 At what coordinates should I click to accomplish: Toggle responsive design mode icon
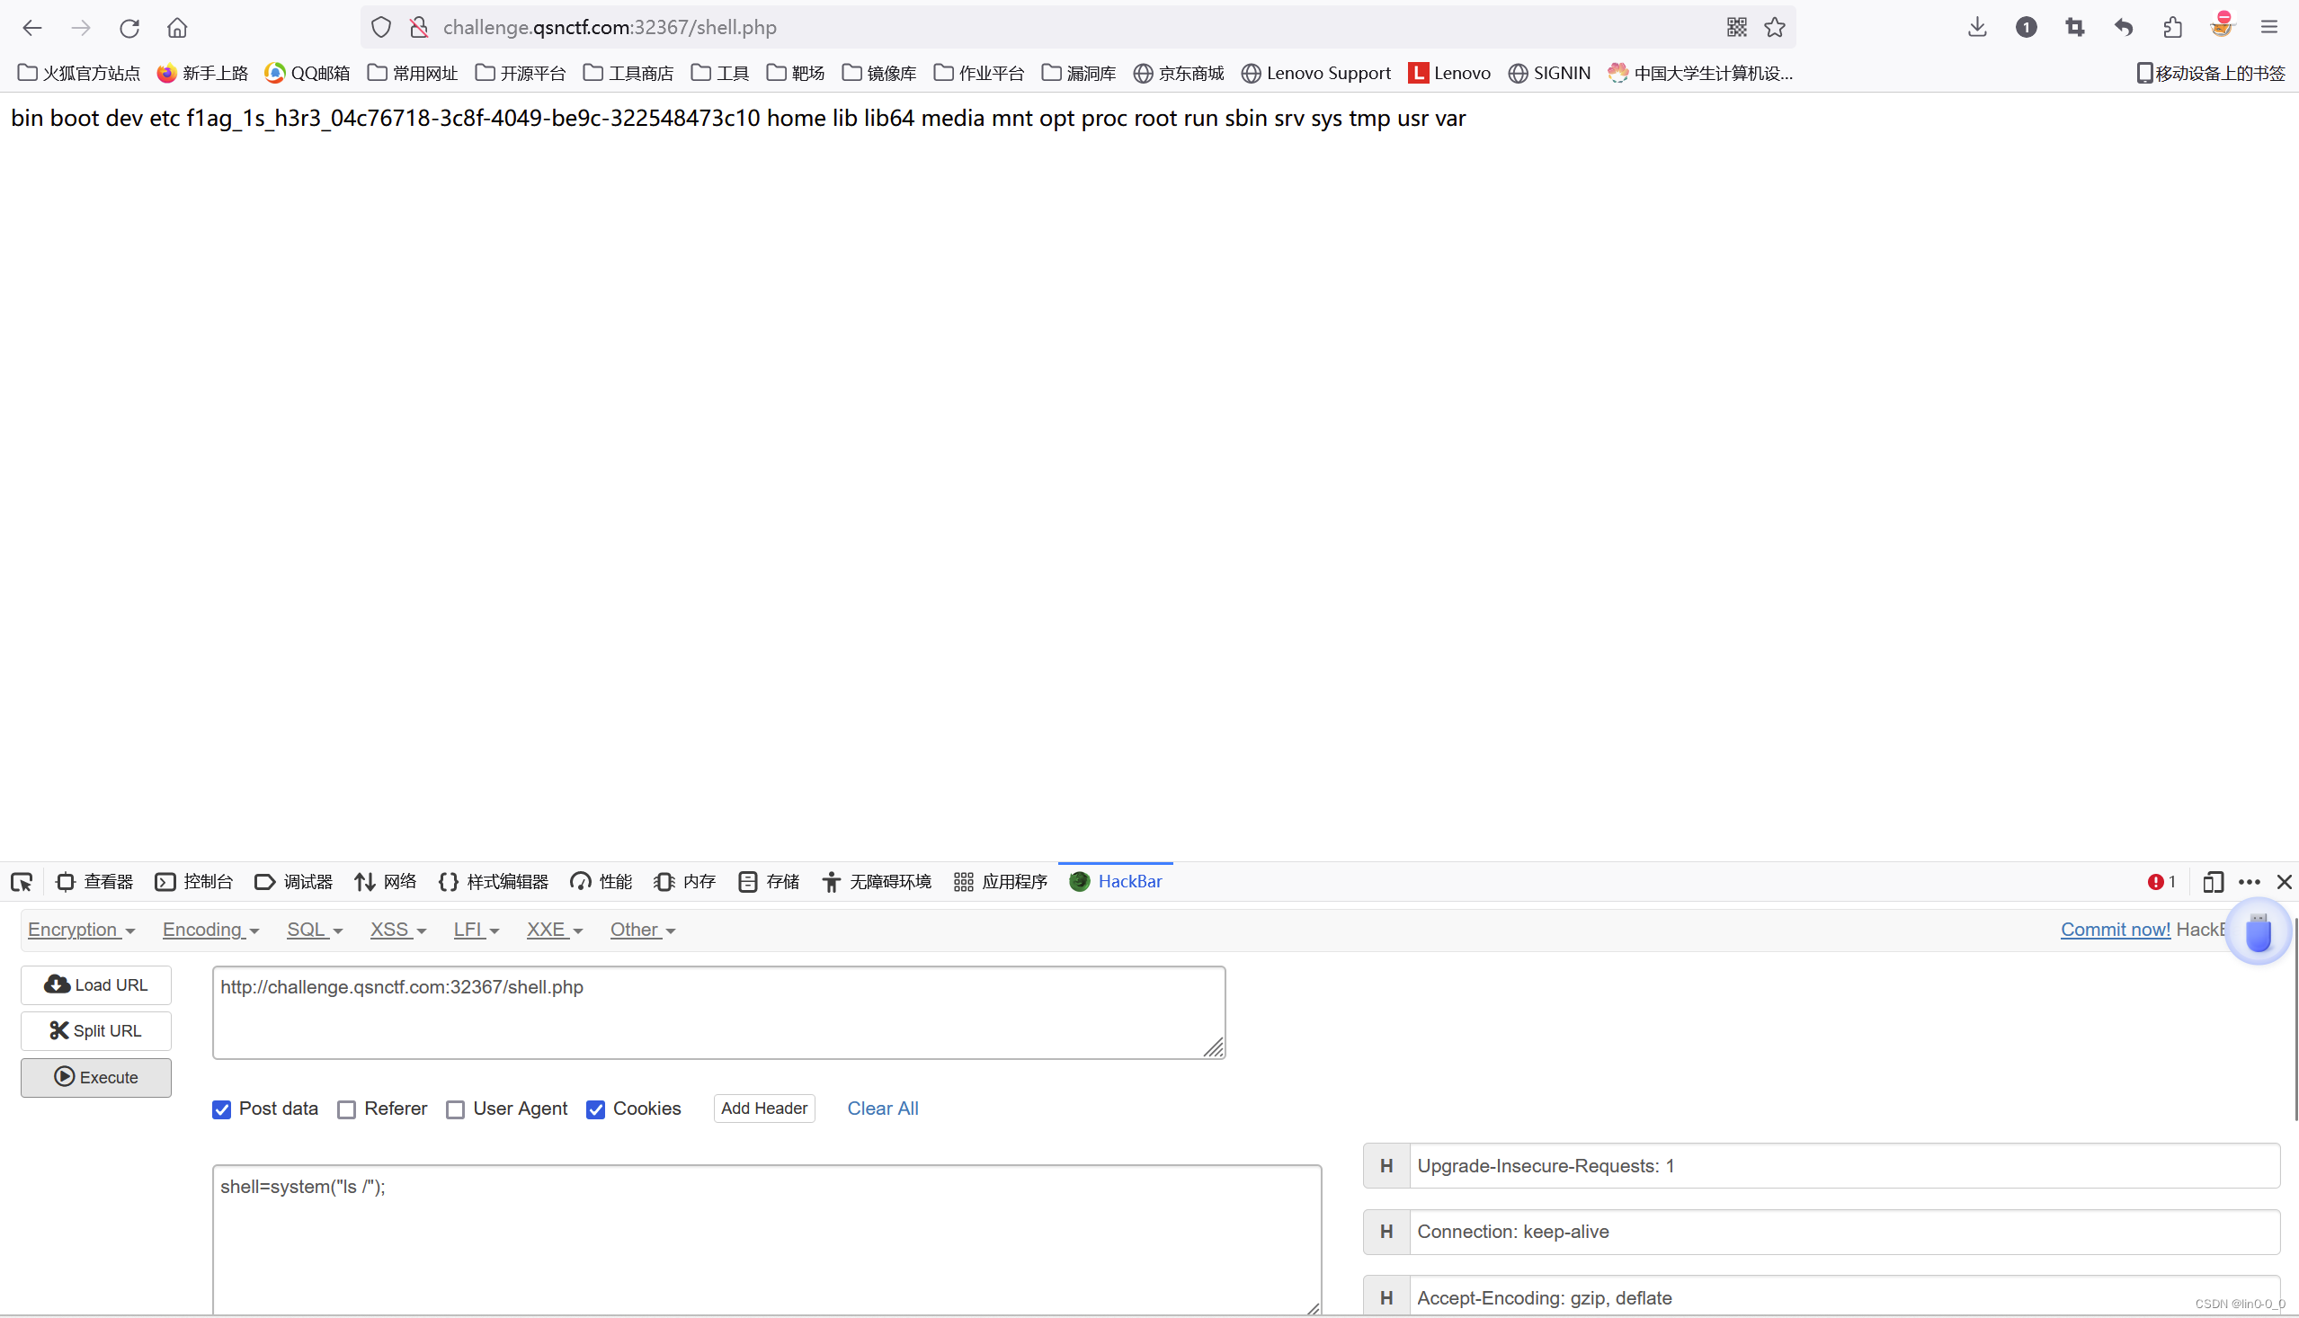2212,882
